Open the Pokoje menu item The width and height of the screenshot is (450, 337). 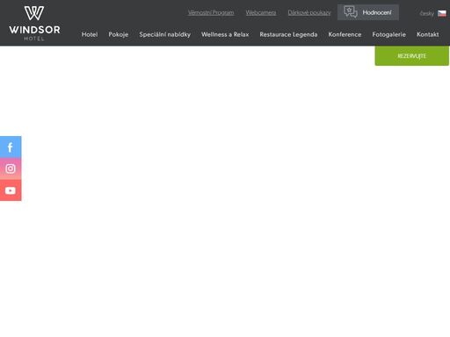click(x=119, y=34)
